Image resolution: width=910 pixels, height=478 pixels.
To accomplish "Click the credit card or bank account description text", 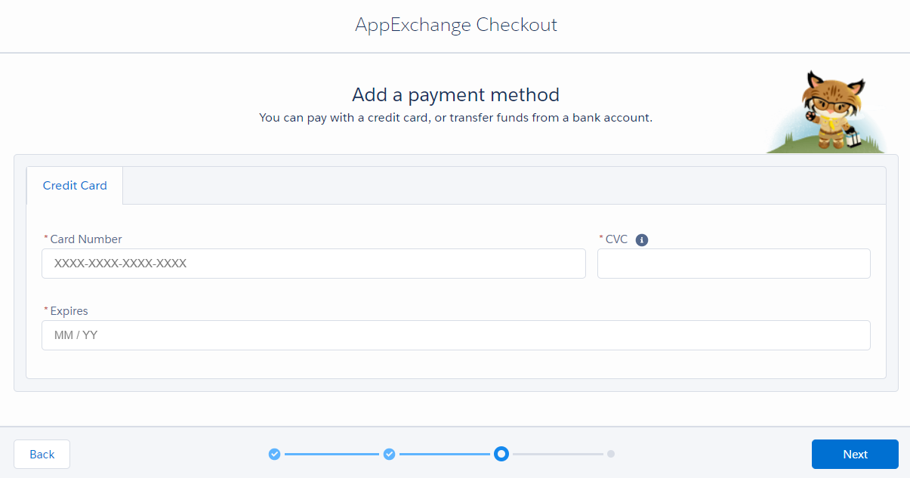I will click(x=455, y=118).
